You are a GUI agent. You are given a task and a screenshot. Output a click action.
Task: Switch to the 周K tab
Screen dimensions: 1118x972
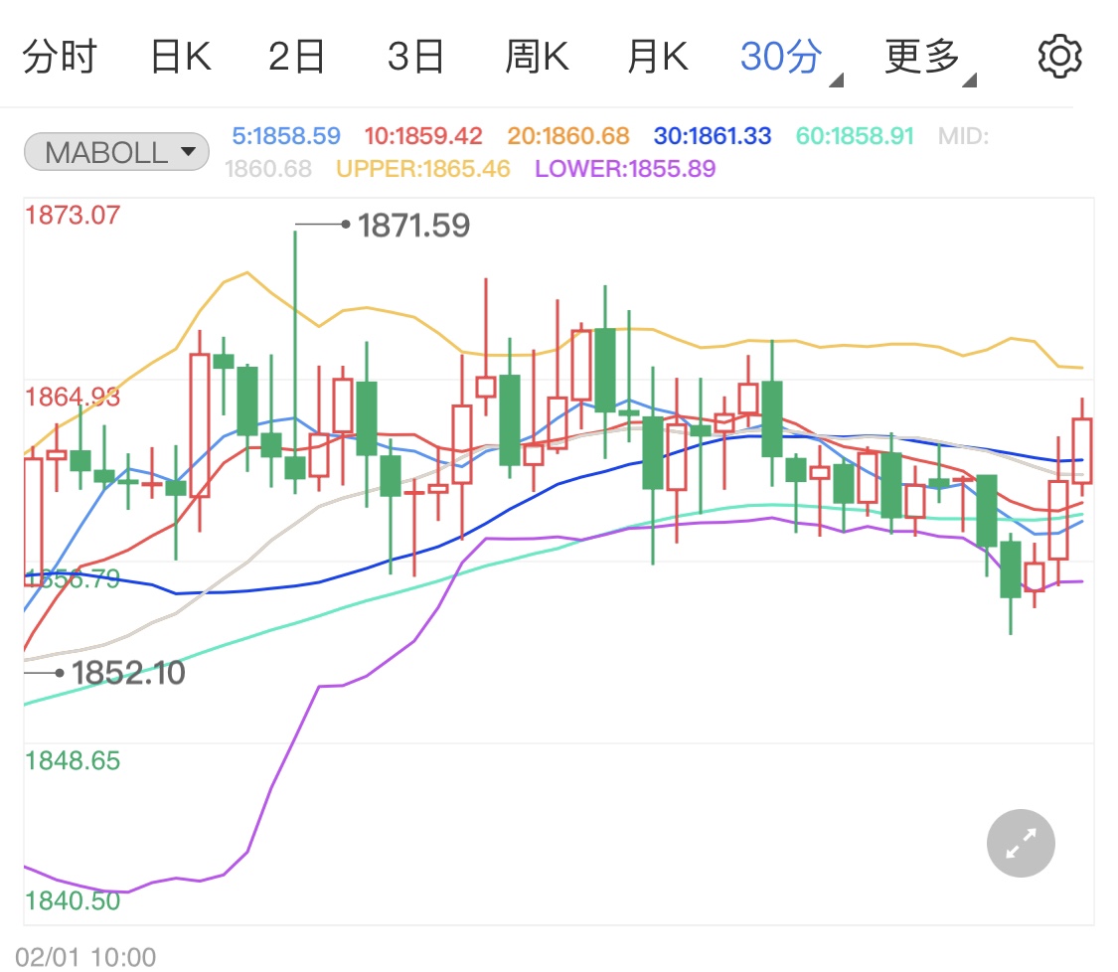pos(537,57)
